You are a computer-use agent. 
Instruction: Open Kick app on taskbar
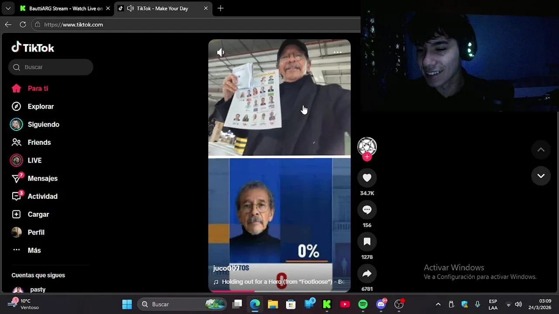327,304
